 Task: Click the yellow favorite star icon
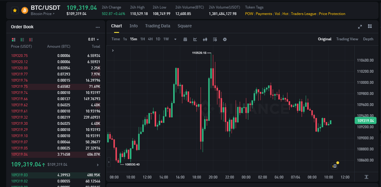15,10
